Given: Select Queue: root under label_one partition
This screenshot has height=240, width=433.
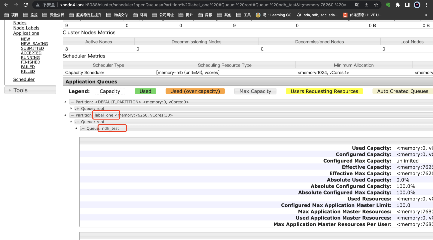Looking at the screenshot, I should point(254,122).
